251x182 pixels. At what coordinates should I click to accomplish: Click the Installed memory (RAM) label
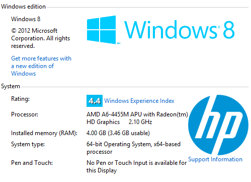[x=44, y=133]
